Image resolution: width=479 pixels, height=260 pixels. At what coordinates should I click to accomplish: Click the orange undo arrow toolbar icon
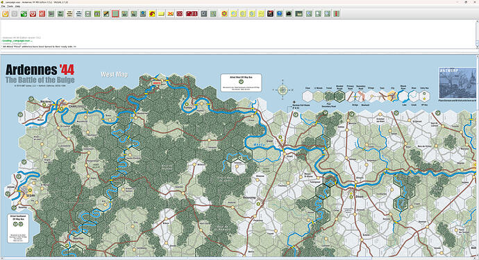5,13
